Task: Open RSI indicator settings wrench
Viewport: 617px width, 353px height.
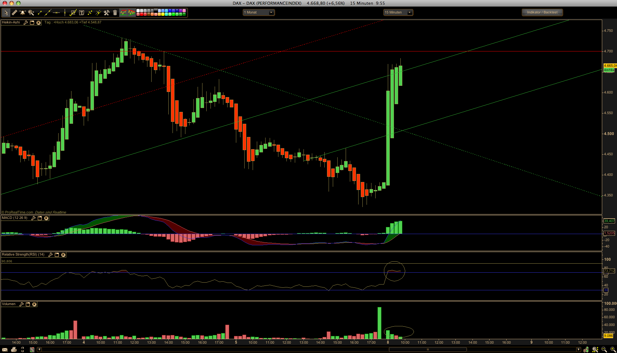Action: click(x=51, y=255)
